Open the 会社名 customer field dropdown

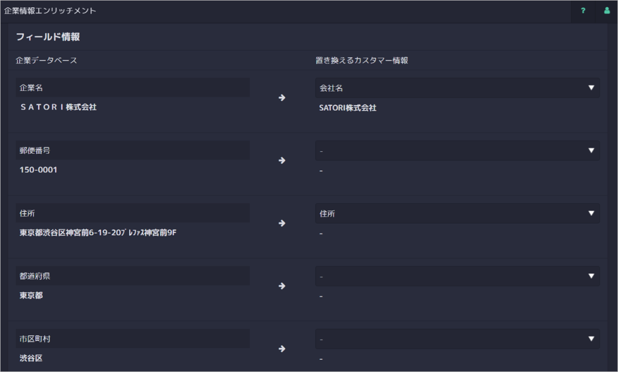457,88
